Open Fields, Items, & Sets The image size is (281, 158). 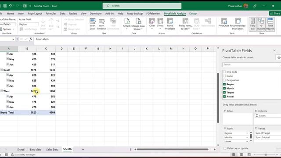tap(185, 24)
